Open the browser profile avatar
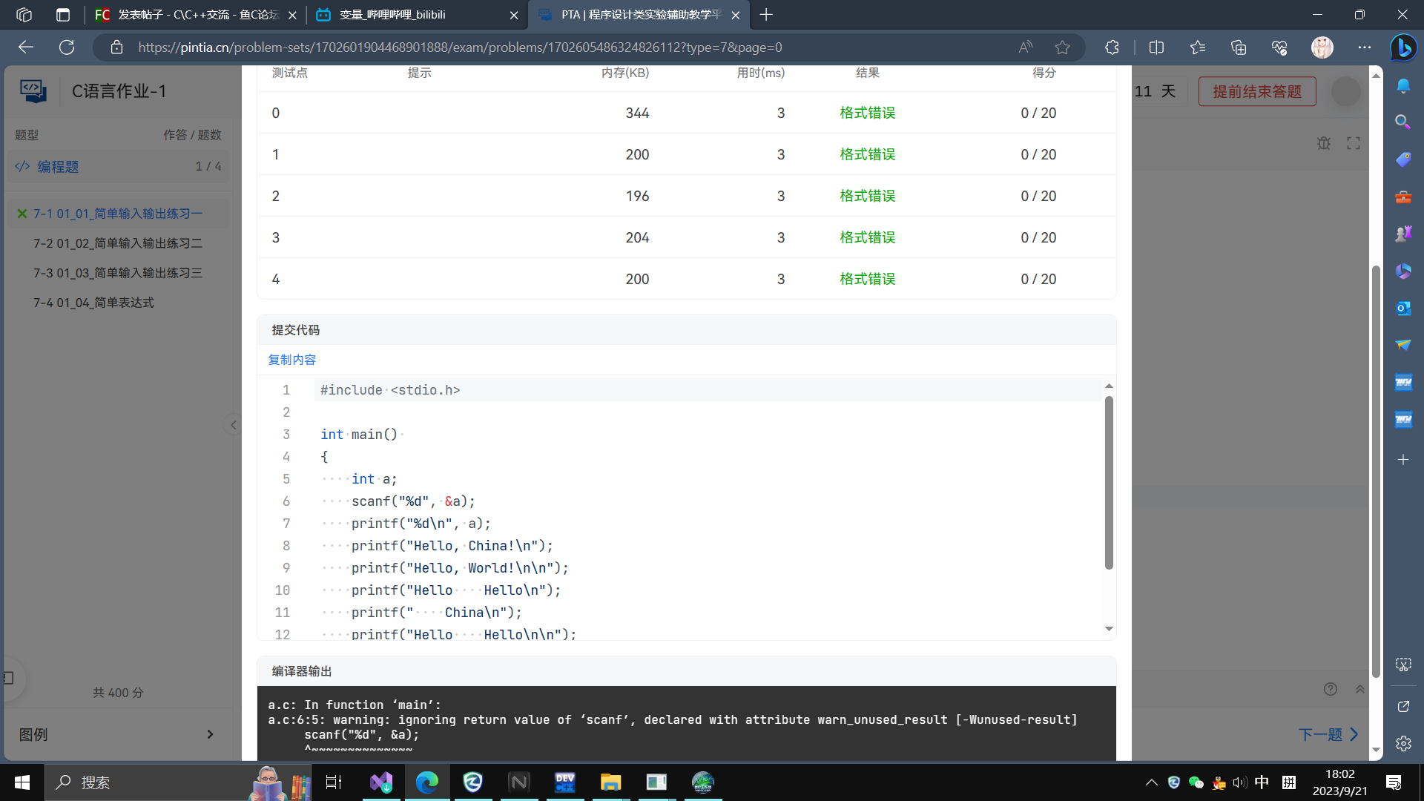 [x=1322, y=47]
